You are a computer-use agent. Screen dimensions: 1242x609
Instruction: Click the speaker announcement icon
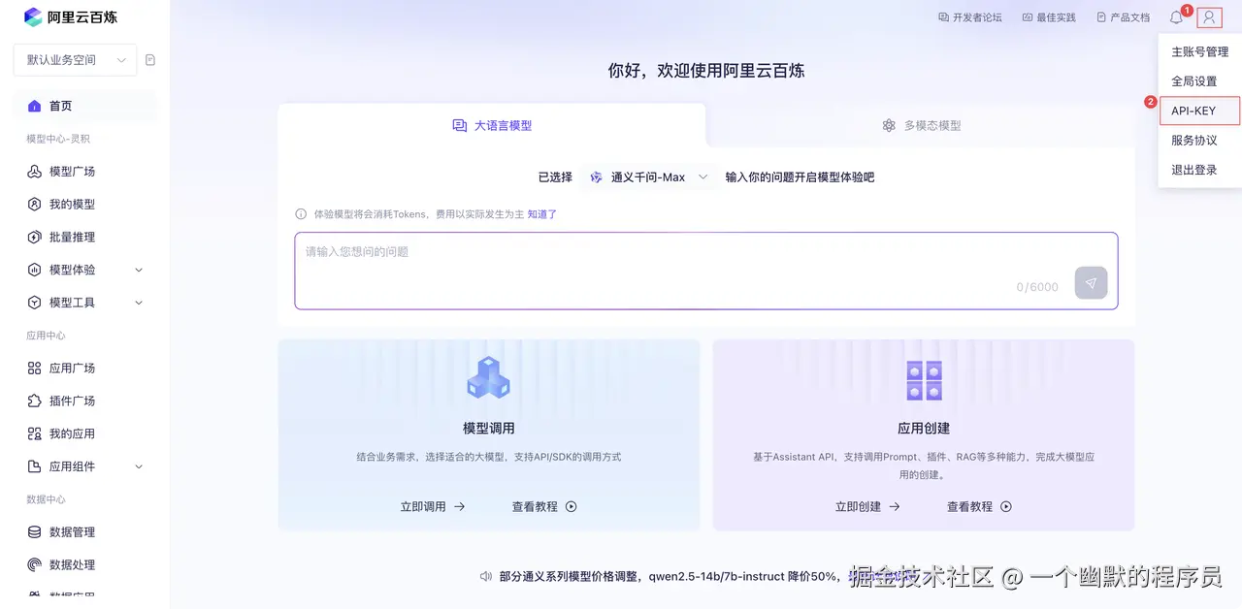point(486,576)
